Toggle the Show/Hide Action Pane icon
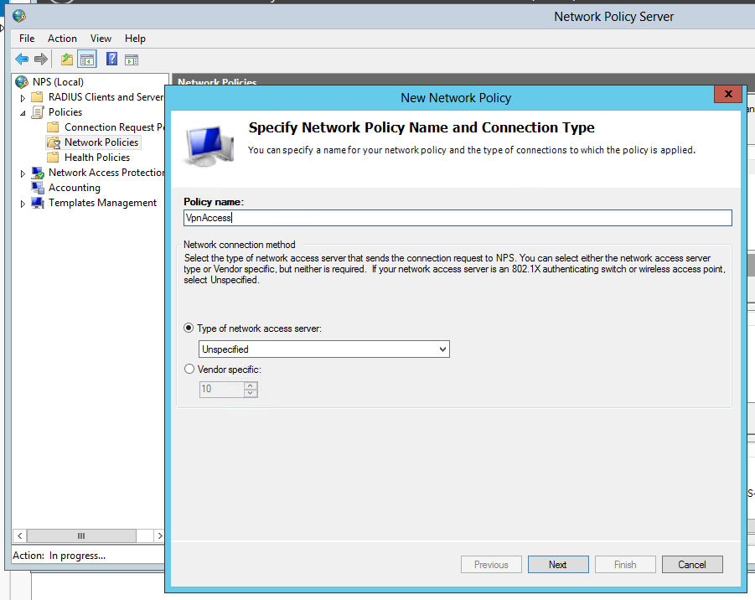The image size is (755, 600). click(132, 59)
